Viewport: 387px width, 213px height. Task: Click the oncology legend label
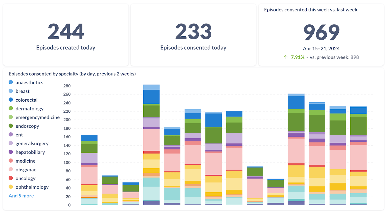click(x=26, y=178)
